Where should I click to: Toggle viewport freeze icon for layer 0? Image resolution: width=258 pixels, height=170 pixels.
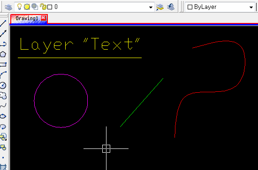[x=35, y=7]
